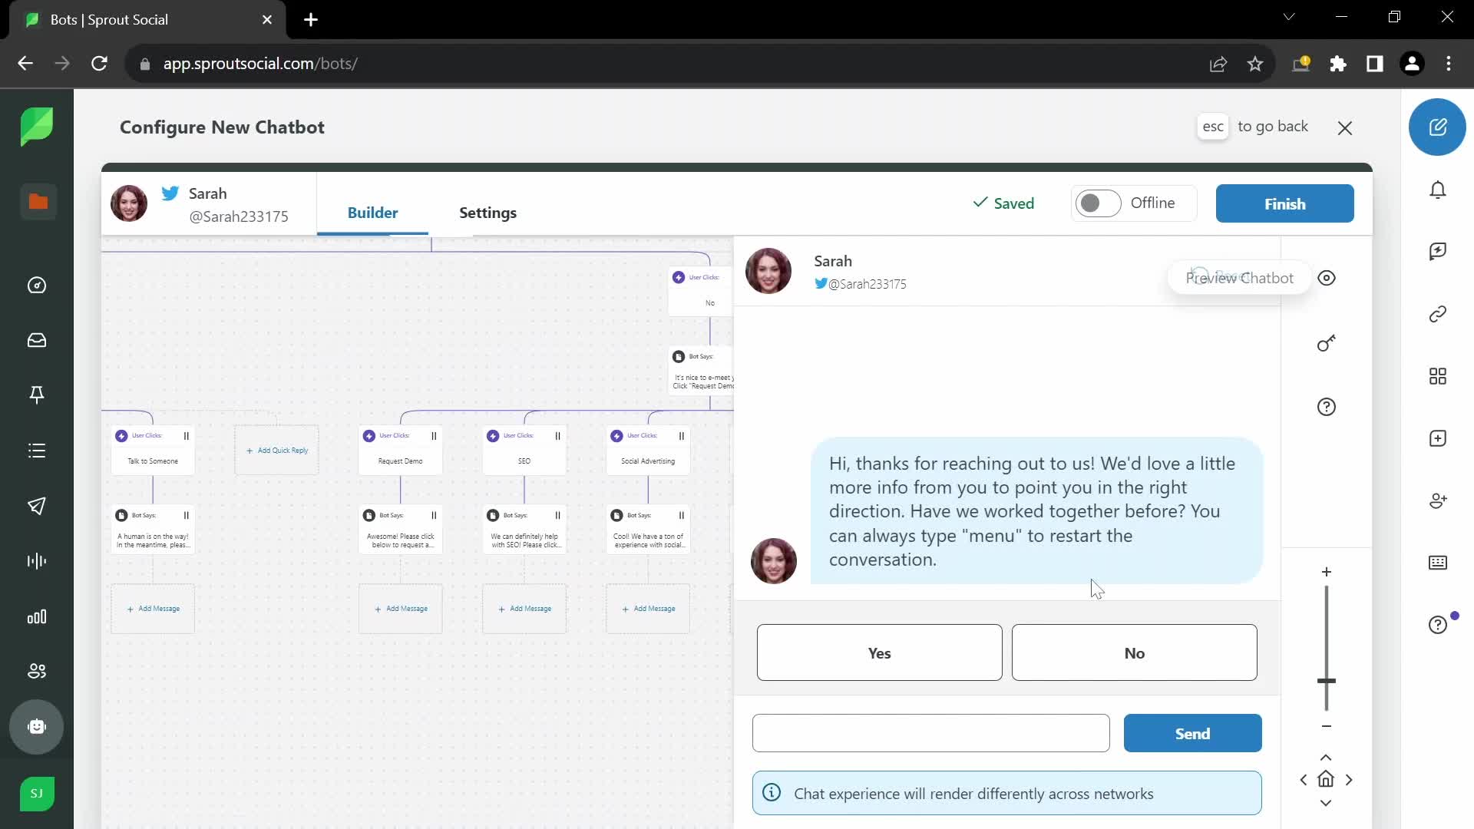
Task: Click the keyboard shortcuts icon
Action: point(1438,563)
